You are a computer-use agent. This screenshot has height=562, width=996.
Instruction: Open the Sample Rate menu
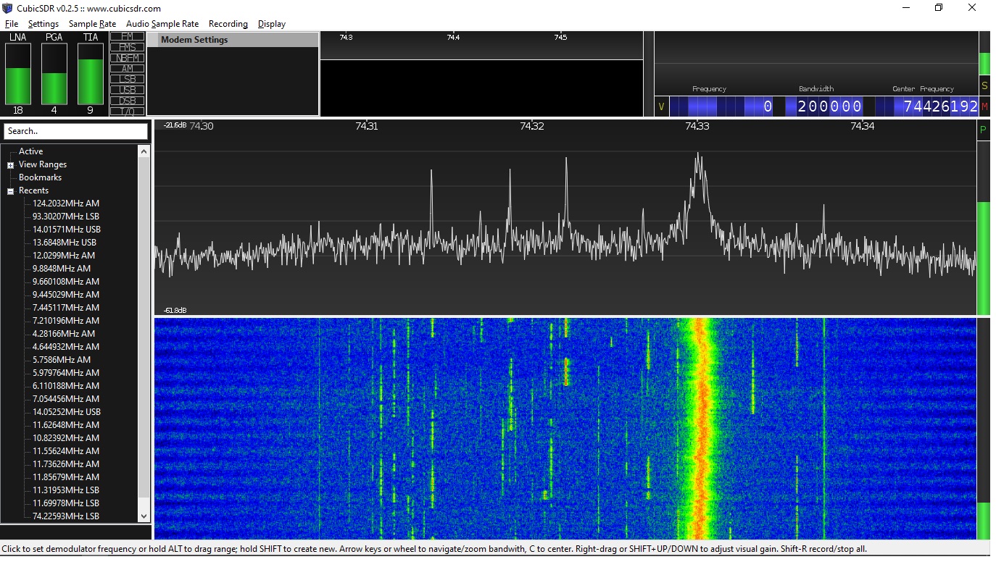92,24
